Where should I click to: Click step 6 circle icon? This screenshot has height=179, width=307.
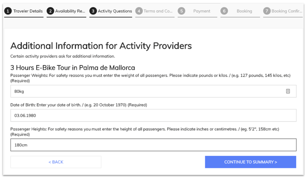tap(224, 11)
